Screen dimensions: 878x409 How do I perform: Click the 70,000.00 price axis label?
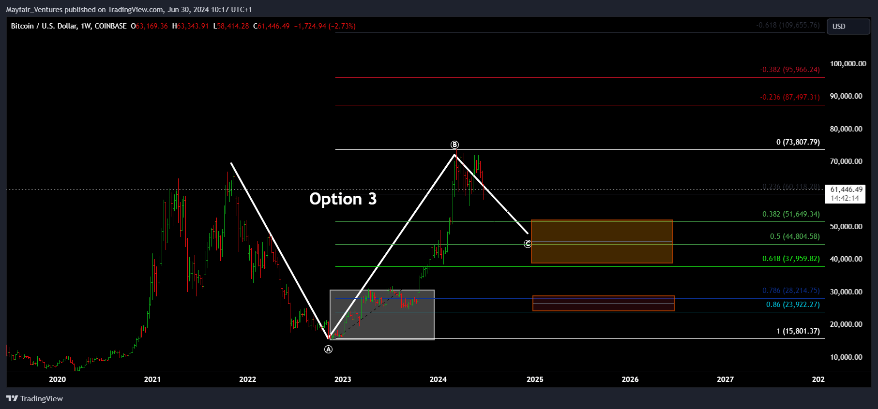pyautogui.click(x=846, y=161)
